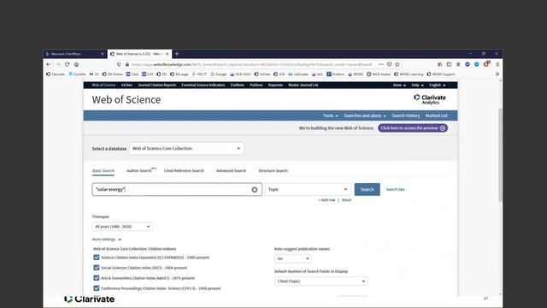
Task: Collapse the More settings section
Action: [107, 240]
